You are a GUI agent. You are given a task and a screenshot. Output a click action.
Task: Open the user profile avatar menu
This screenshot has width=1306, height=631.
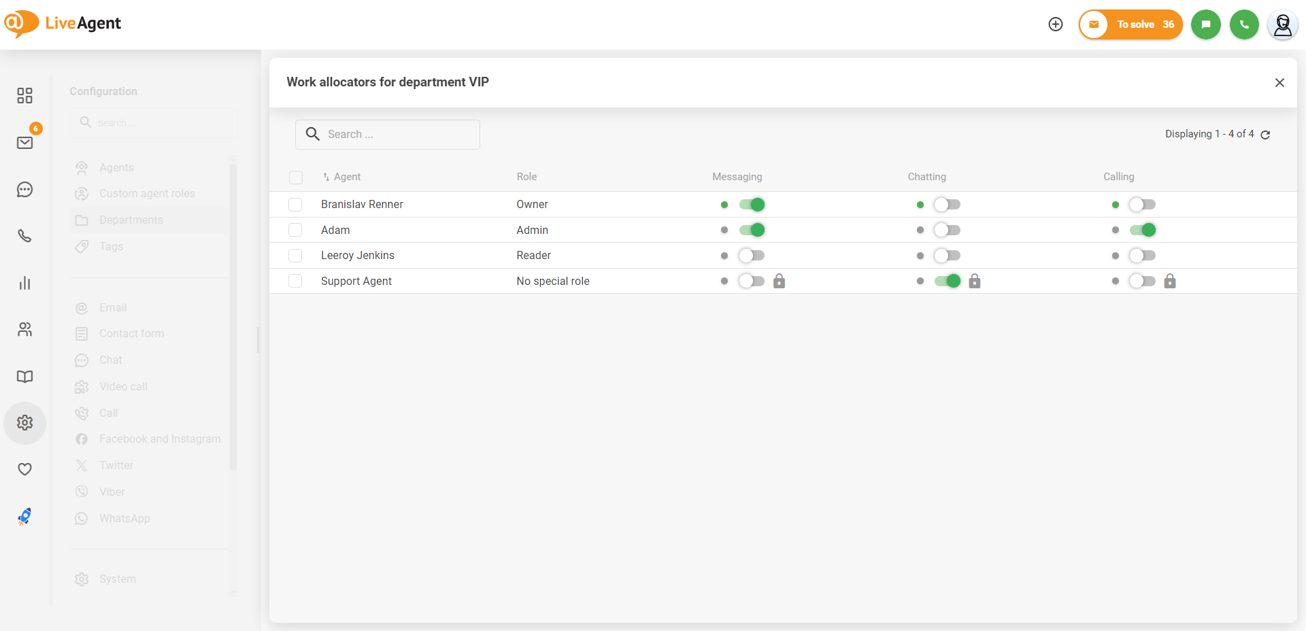click(1282, 25)
